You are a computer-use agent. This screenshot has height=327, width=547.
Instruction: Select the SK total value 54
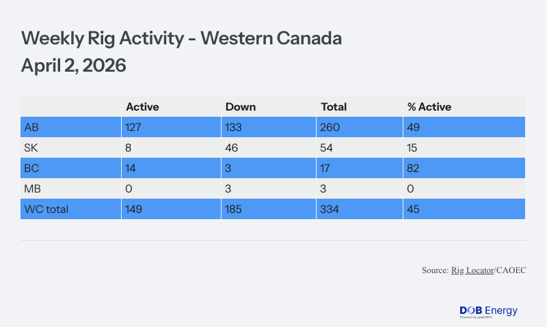(328, 147)
